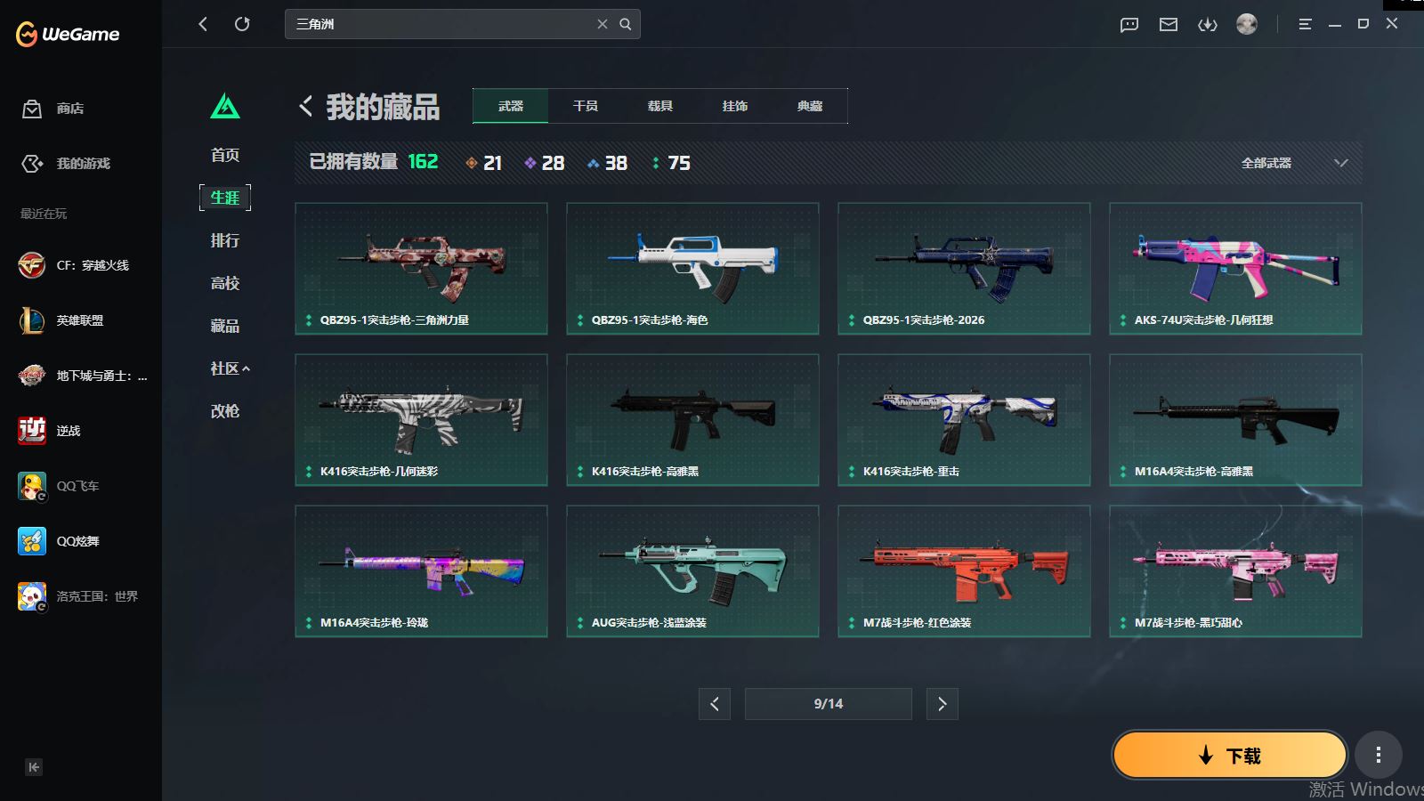Screen dimensions: 1424x801
Task: Open the user avatar profile
Action: tap(1247, 24)
